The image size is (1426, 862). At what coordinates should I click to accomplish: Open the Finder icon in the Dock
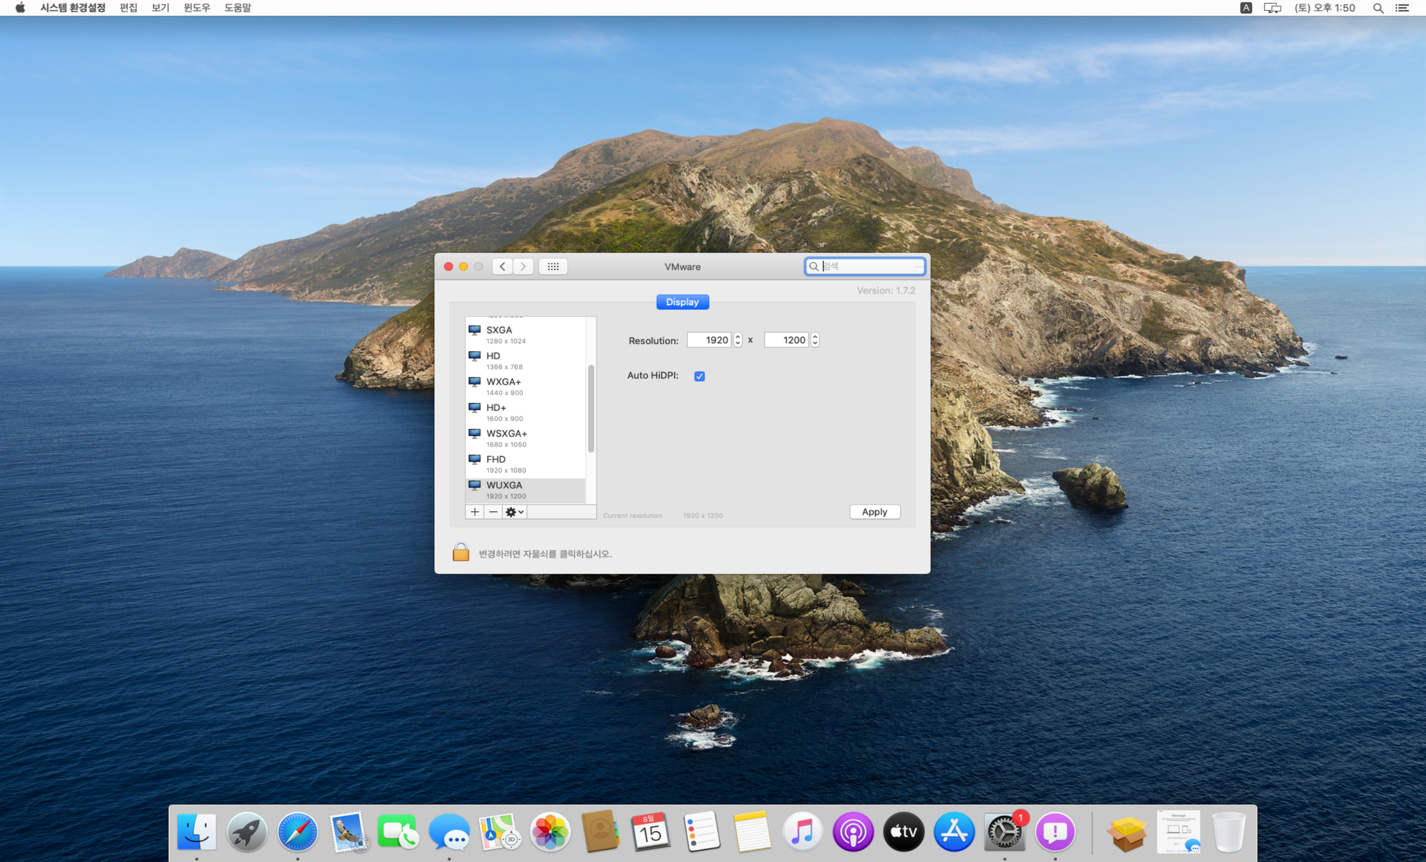[x=196, y=832]
